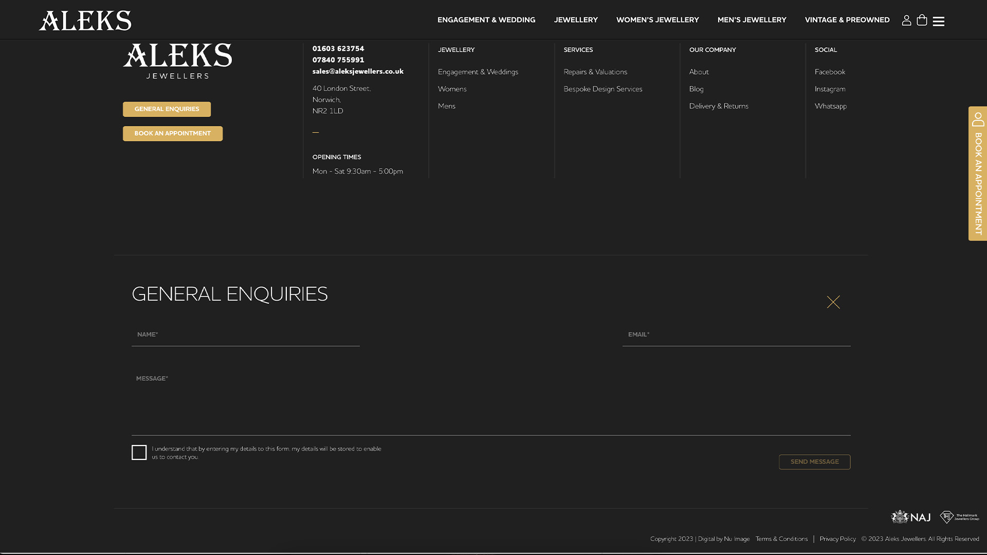Click the NAJ badge logo
This screenshot has width=987, height=555.
pyautogui.click(x=911, y=516)
